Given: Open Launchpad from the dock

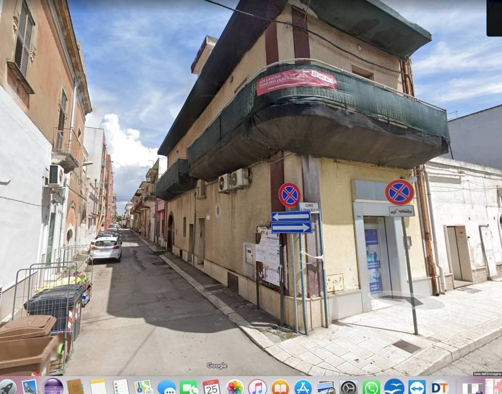Looking at the screenshot, I should coord(7,386).
